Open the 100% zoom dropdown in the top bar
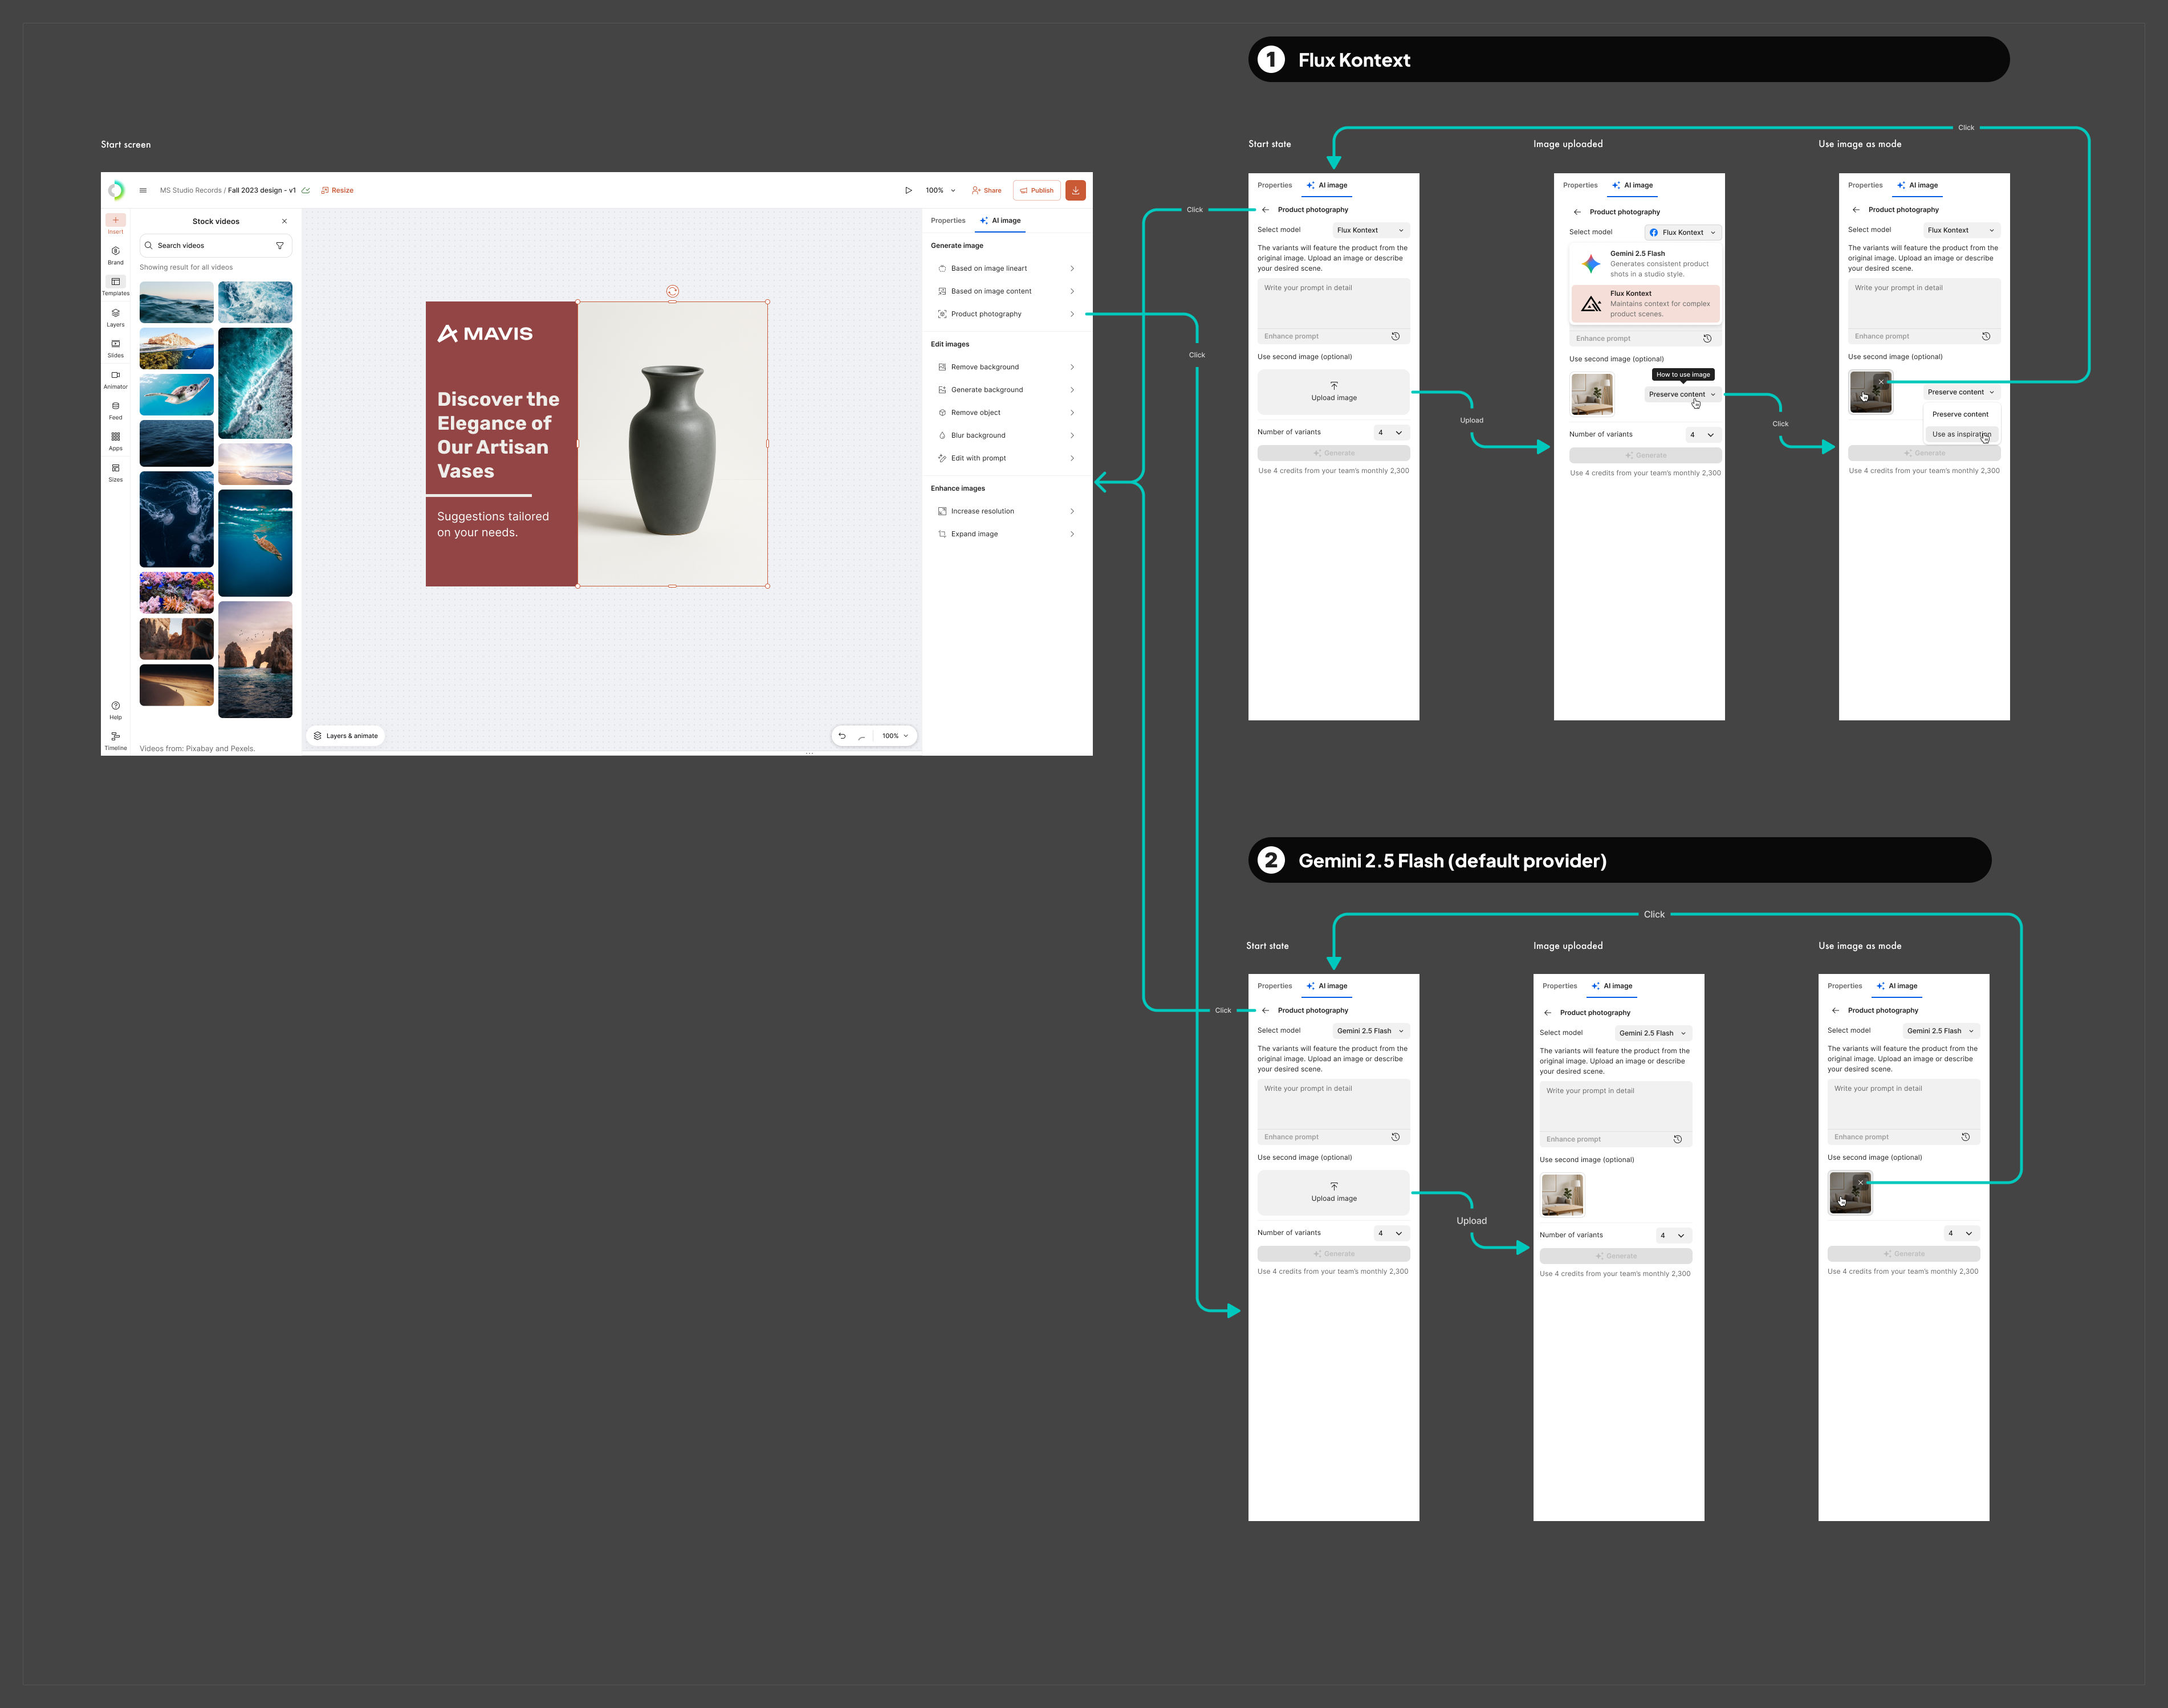 tap(941, 190)
